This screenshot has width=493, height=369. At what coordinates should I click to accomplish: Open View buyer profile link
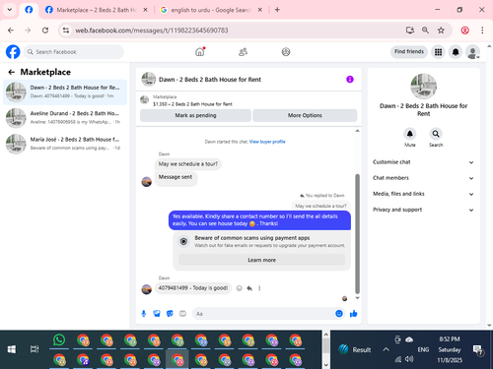coord(267,142)
